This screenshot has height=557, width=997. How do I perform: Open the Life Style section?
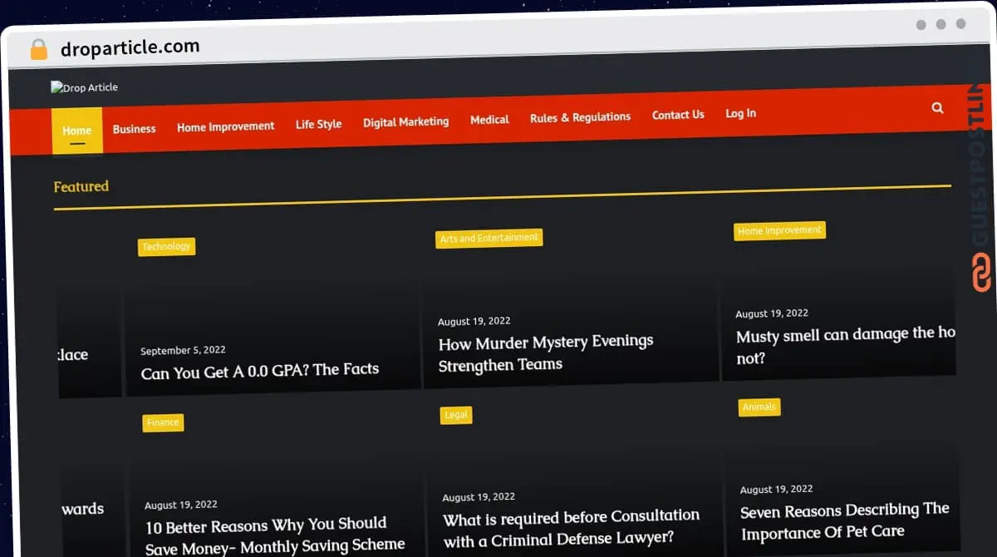pyautogui.click(x=318, y=124)
